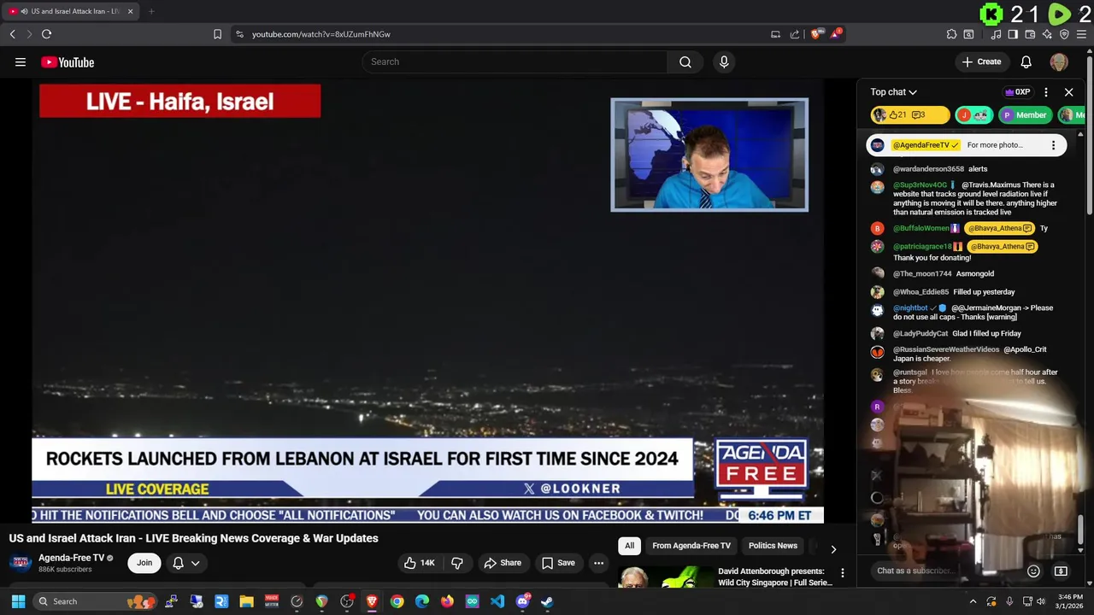The width and height of the screenshot is (1094, 615).
Task: Click the address bar URL
Action: pos(321,34)
